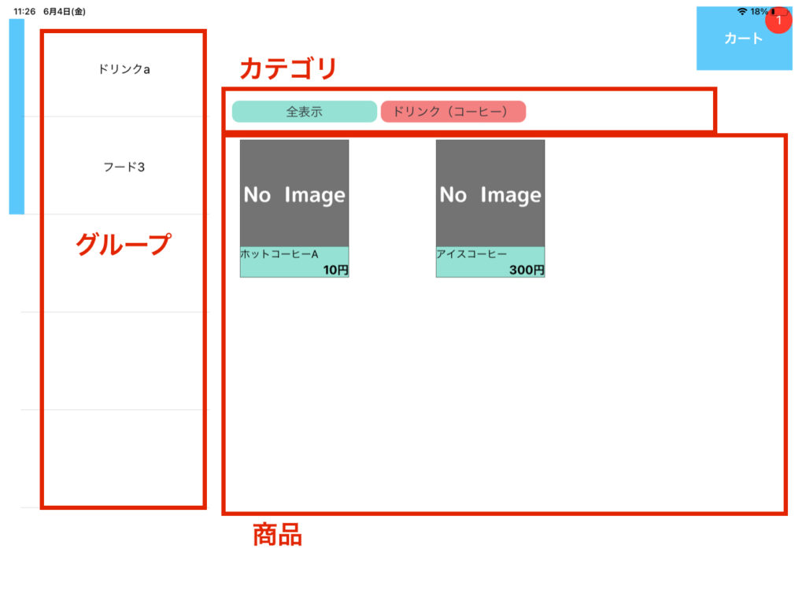The image size is (806, 590).
Task: Select the フード3 group
Action: click(x=124, y=167)
